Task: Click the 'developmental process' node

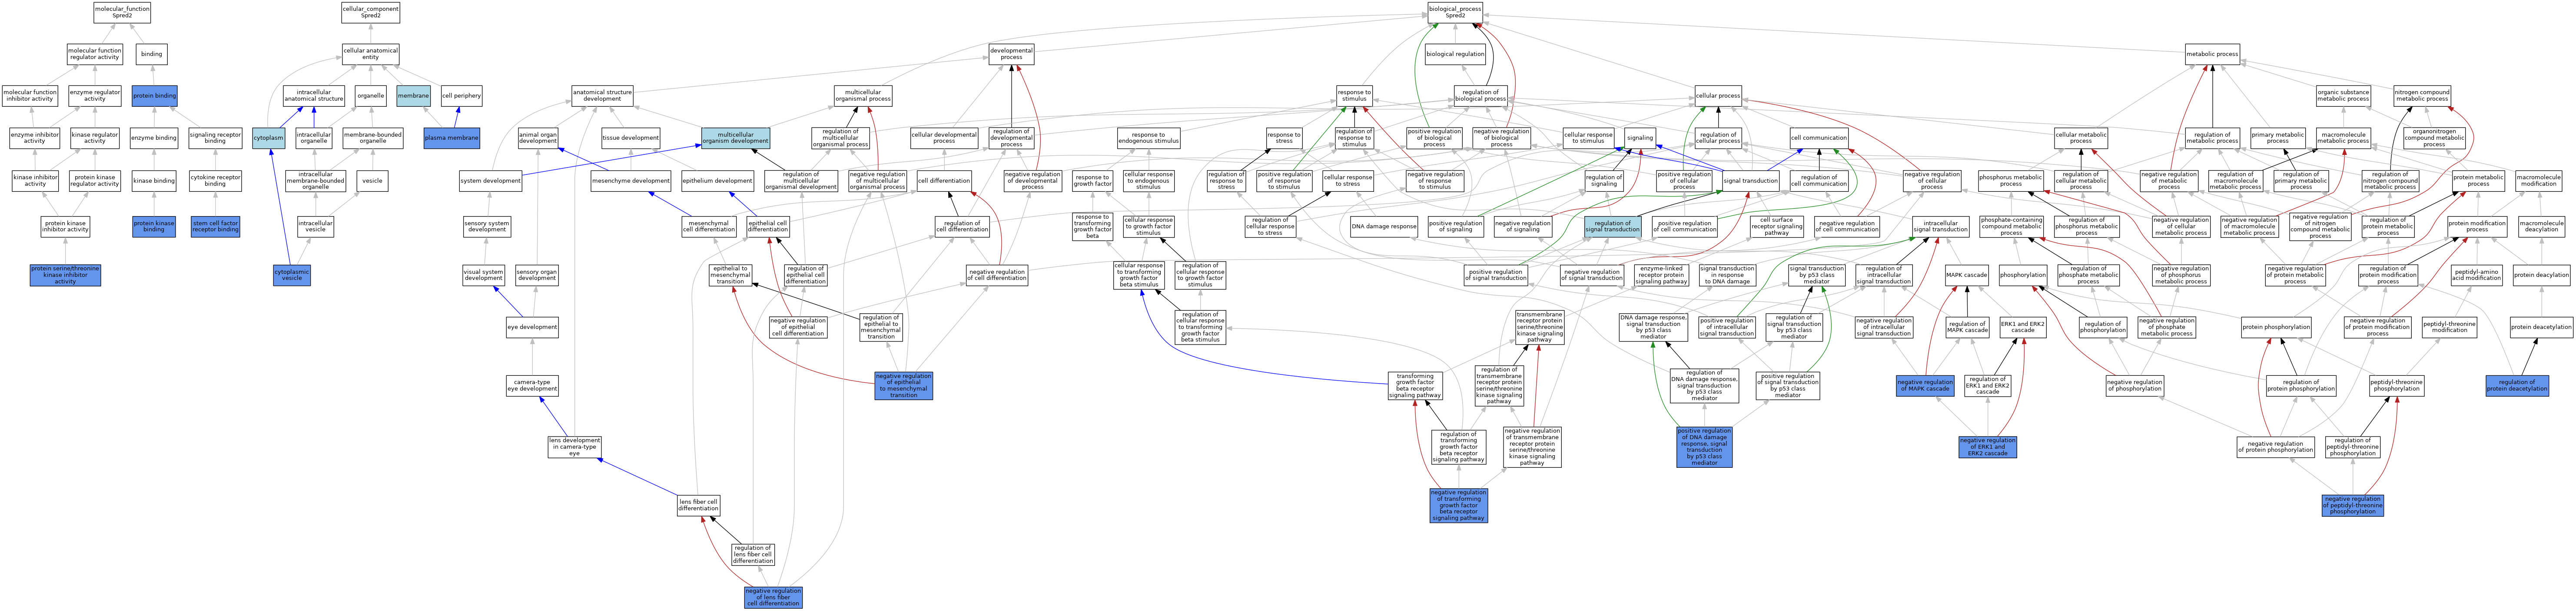Action: click(1011, 54)
